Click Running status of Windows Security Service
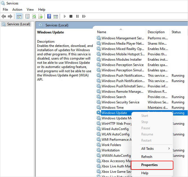Image resolution: width=188 pixels, height=177 pixels. tap(178, 102)
